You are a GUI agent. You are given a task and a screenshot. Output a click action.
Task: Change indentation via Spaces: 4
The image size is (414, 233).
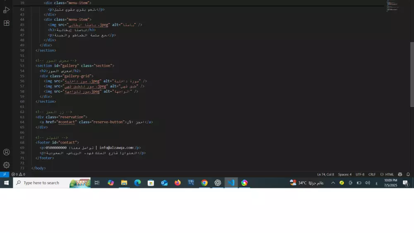(x=345, y=174)
